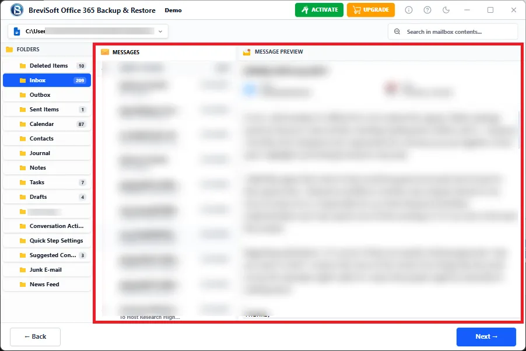The height and width of the screenshot is (351, 526).
Task: Click the folder icon next to Journal
Action: click(23, 153)
